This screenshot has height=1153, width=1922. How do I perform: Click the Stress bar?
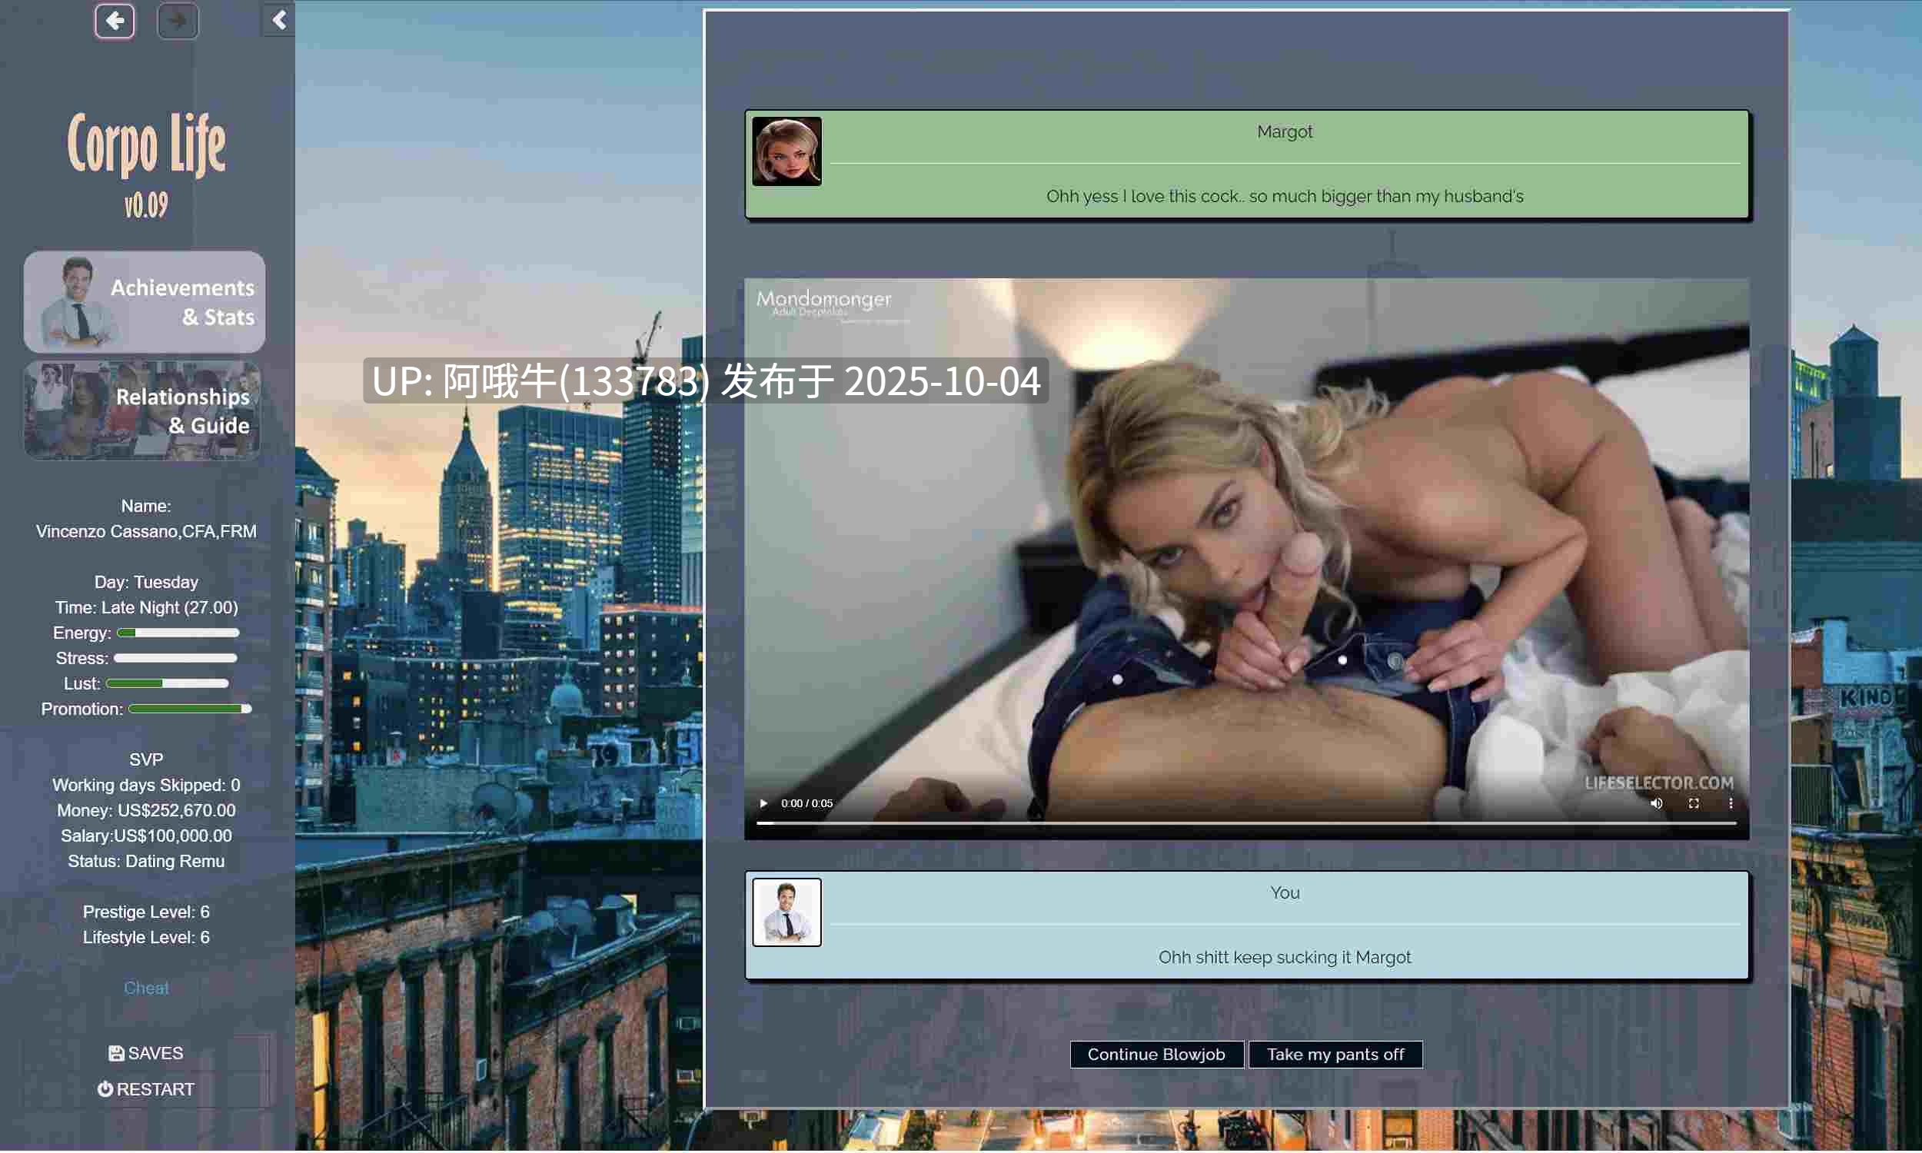click(x=175, y=659)
